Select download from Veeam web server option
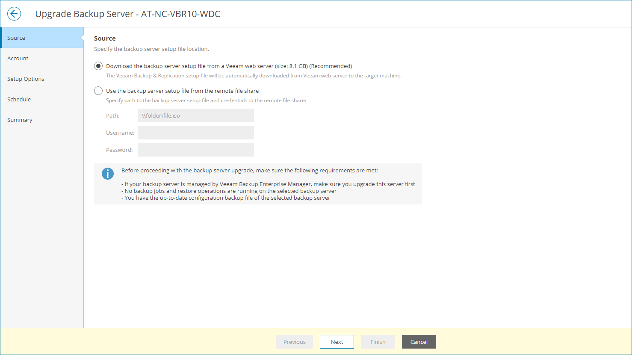Image resolution: width=632 pixels, height=355 pixels. pyautogui.click(x=98, y=66)
